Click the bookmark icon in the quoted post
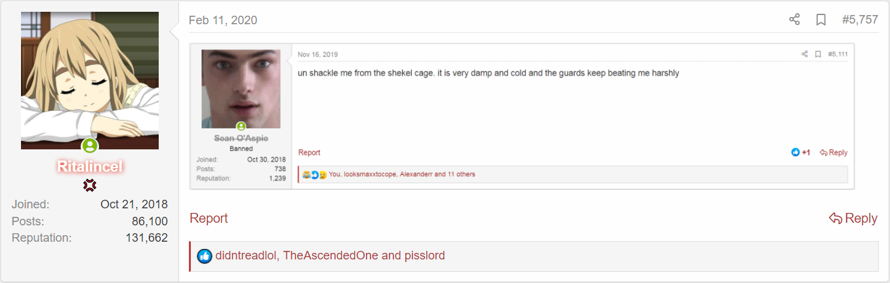The image size is (890, 283). point(818,54)
